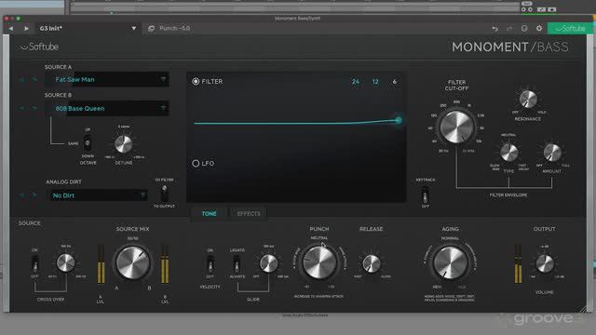Adjust the Detune knob
Image resolution: width=596 pixels, height=335 pixels.
123,144
